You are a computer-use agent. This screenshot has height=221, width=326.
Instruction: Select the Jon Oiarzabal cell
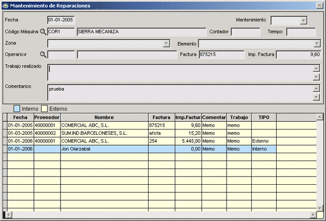pyautogui.click(x=104, y=149)
